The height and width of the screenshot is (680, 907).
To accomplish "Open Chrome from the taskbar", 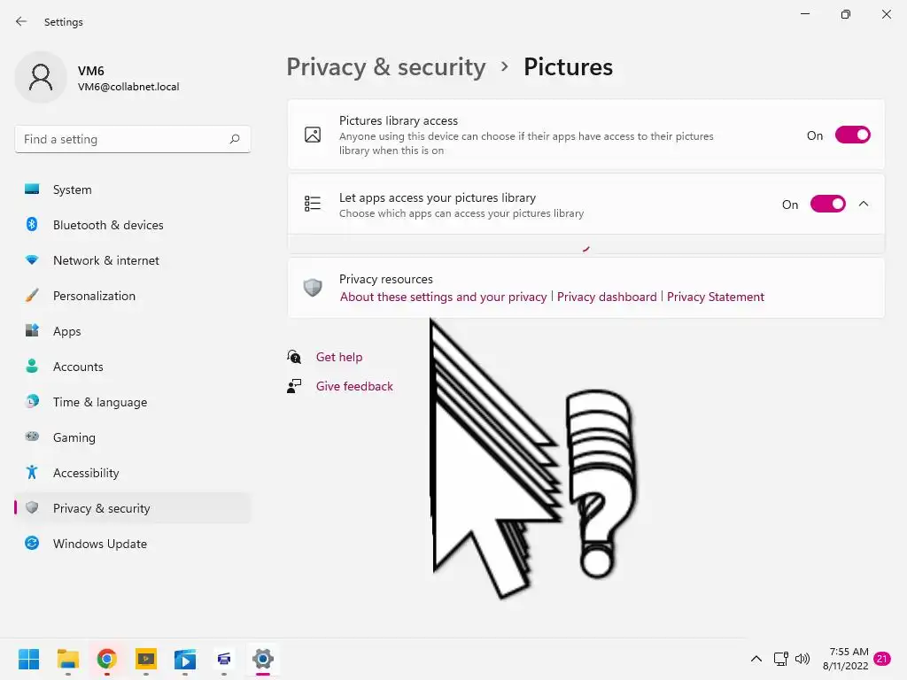I will 107,659.
